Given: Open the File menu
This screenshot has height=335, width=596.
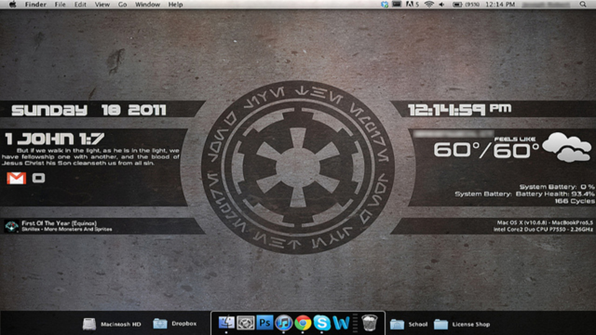Looking at the screenshot, I should (x=60, y=4).
